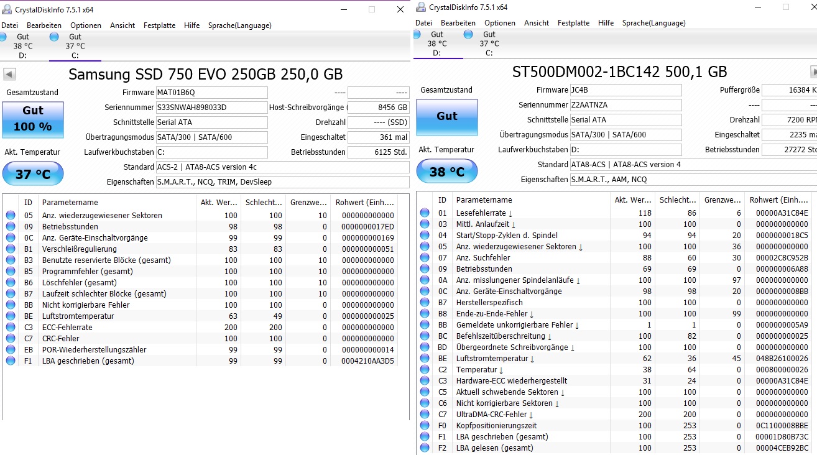817x455 pixels.
Task: Select drive C: tab in left window
Action: tap(75, 46)
